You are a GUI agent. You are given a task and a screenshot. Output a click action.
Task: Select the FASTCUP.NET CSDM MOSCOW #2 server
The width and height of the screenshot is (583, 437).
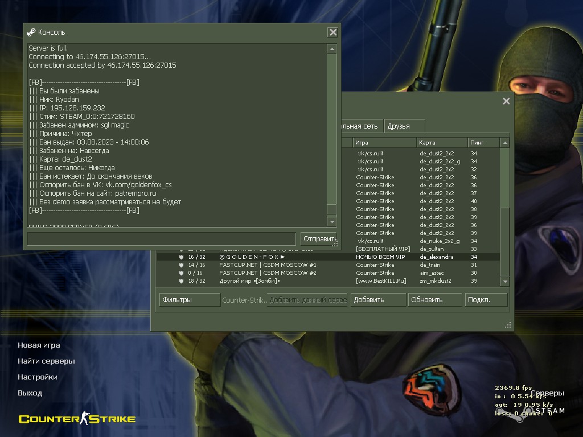[268, 273]
